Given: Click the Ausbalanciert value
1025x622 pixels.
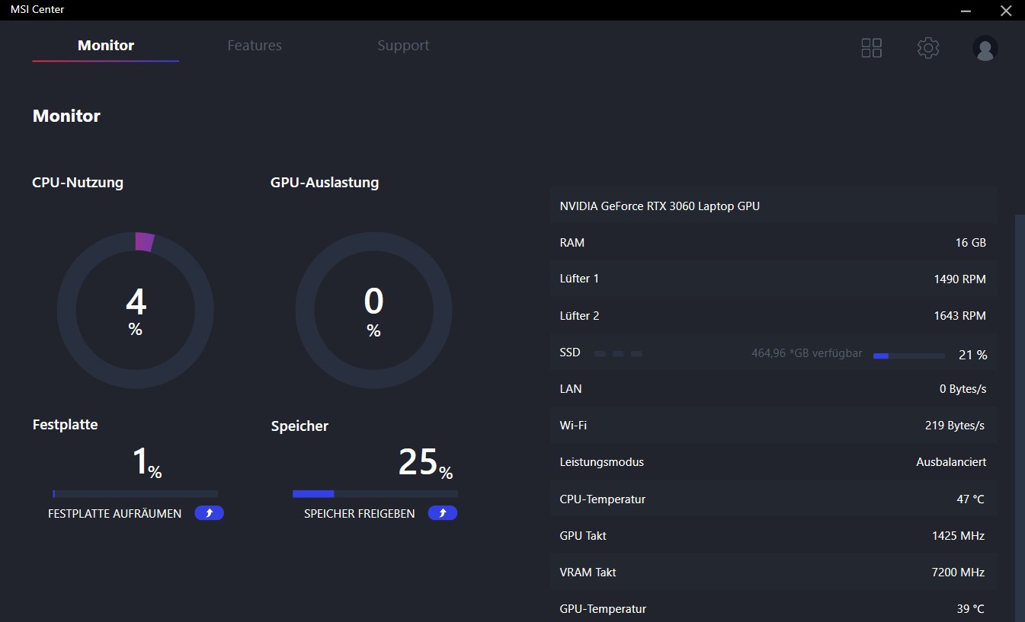Looking at the screenshot, I should click(951, 462).
